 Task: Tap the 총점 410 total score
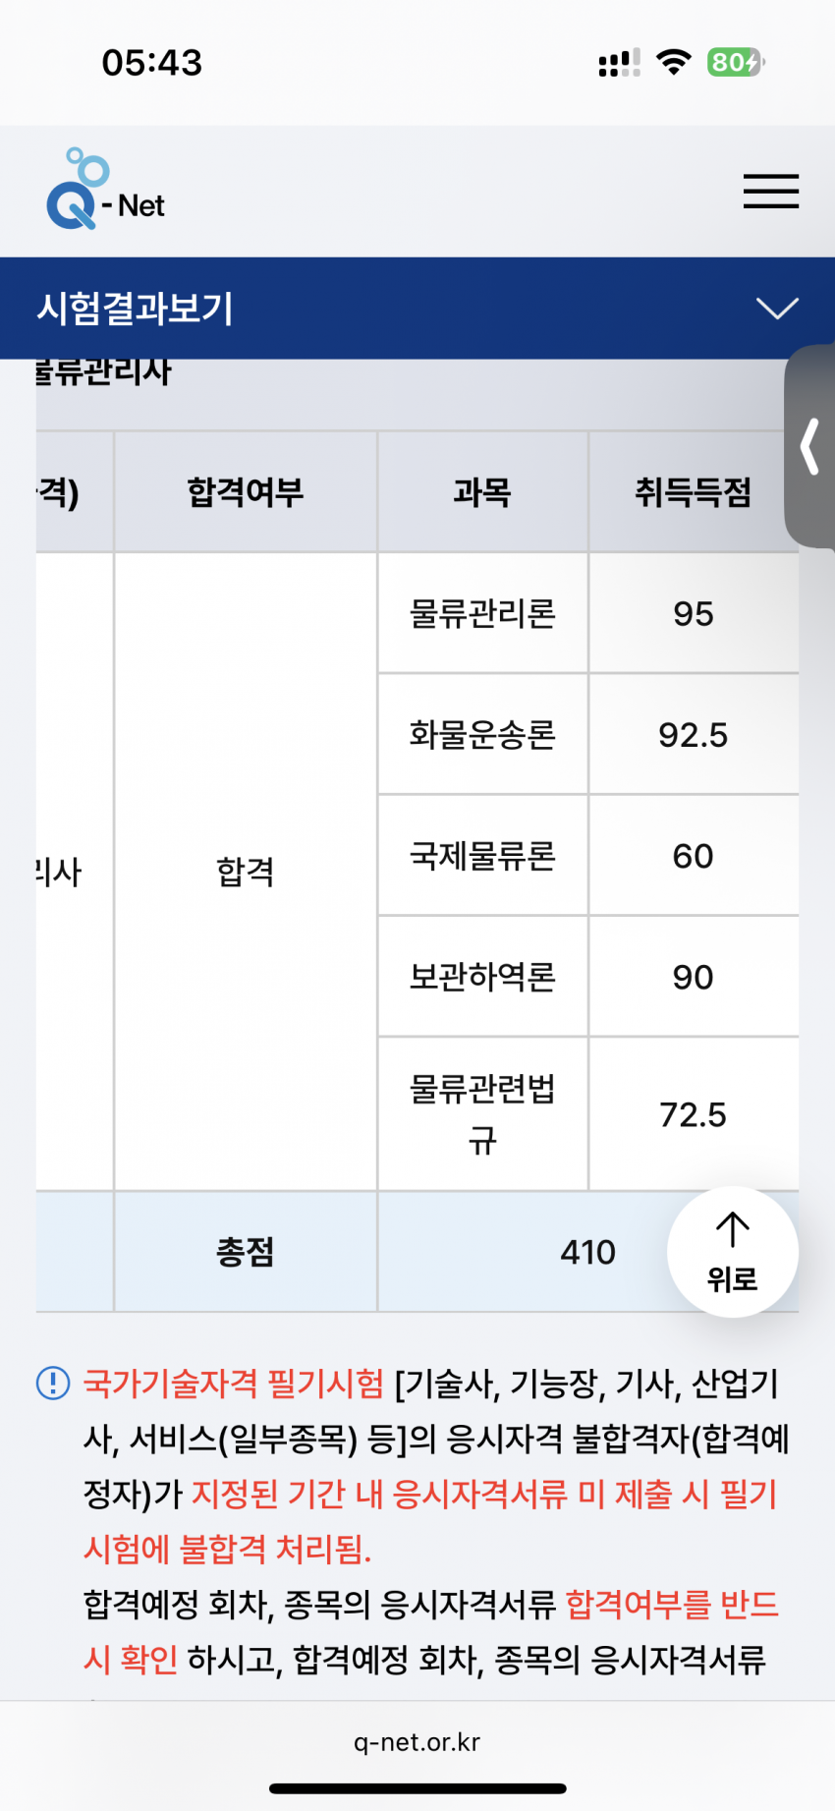pos(587,1252)
